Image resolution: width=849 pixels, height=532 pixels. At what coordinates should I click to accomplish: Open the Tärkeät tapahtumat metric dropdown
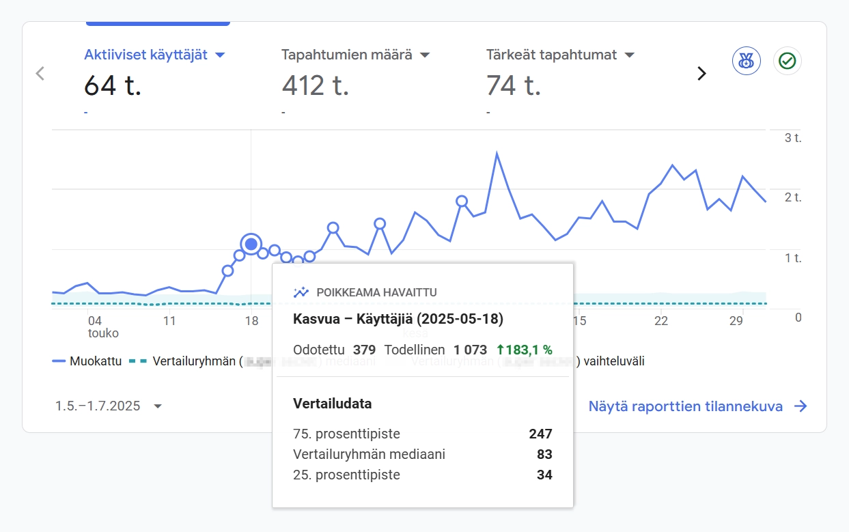pos(629,55)
